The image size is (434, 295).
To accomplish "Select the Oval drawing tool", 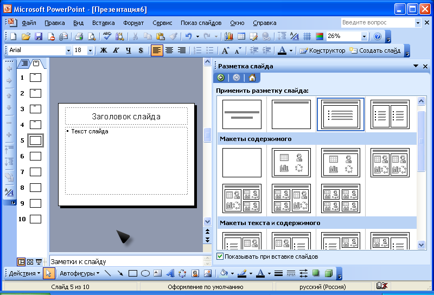I will [145, 273].
